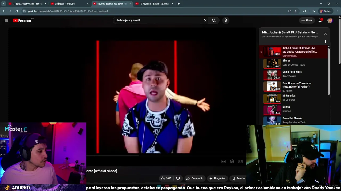Click the Preguntar button
This screenshot has width=341, height=191.
tap(217, 178)
